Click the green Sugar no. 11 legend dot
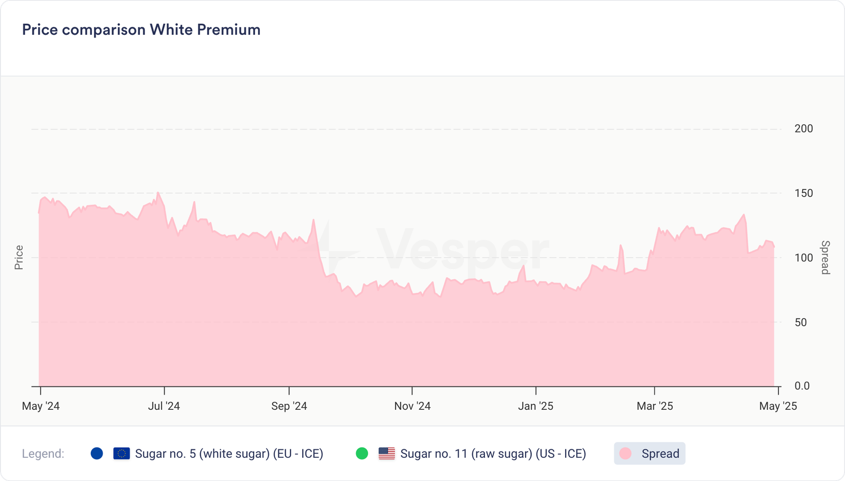This screenshot has height=481, width=845. 362,454
